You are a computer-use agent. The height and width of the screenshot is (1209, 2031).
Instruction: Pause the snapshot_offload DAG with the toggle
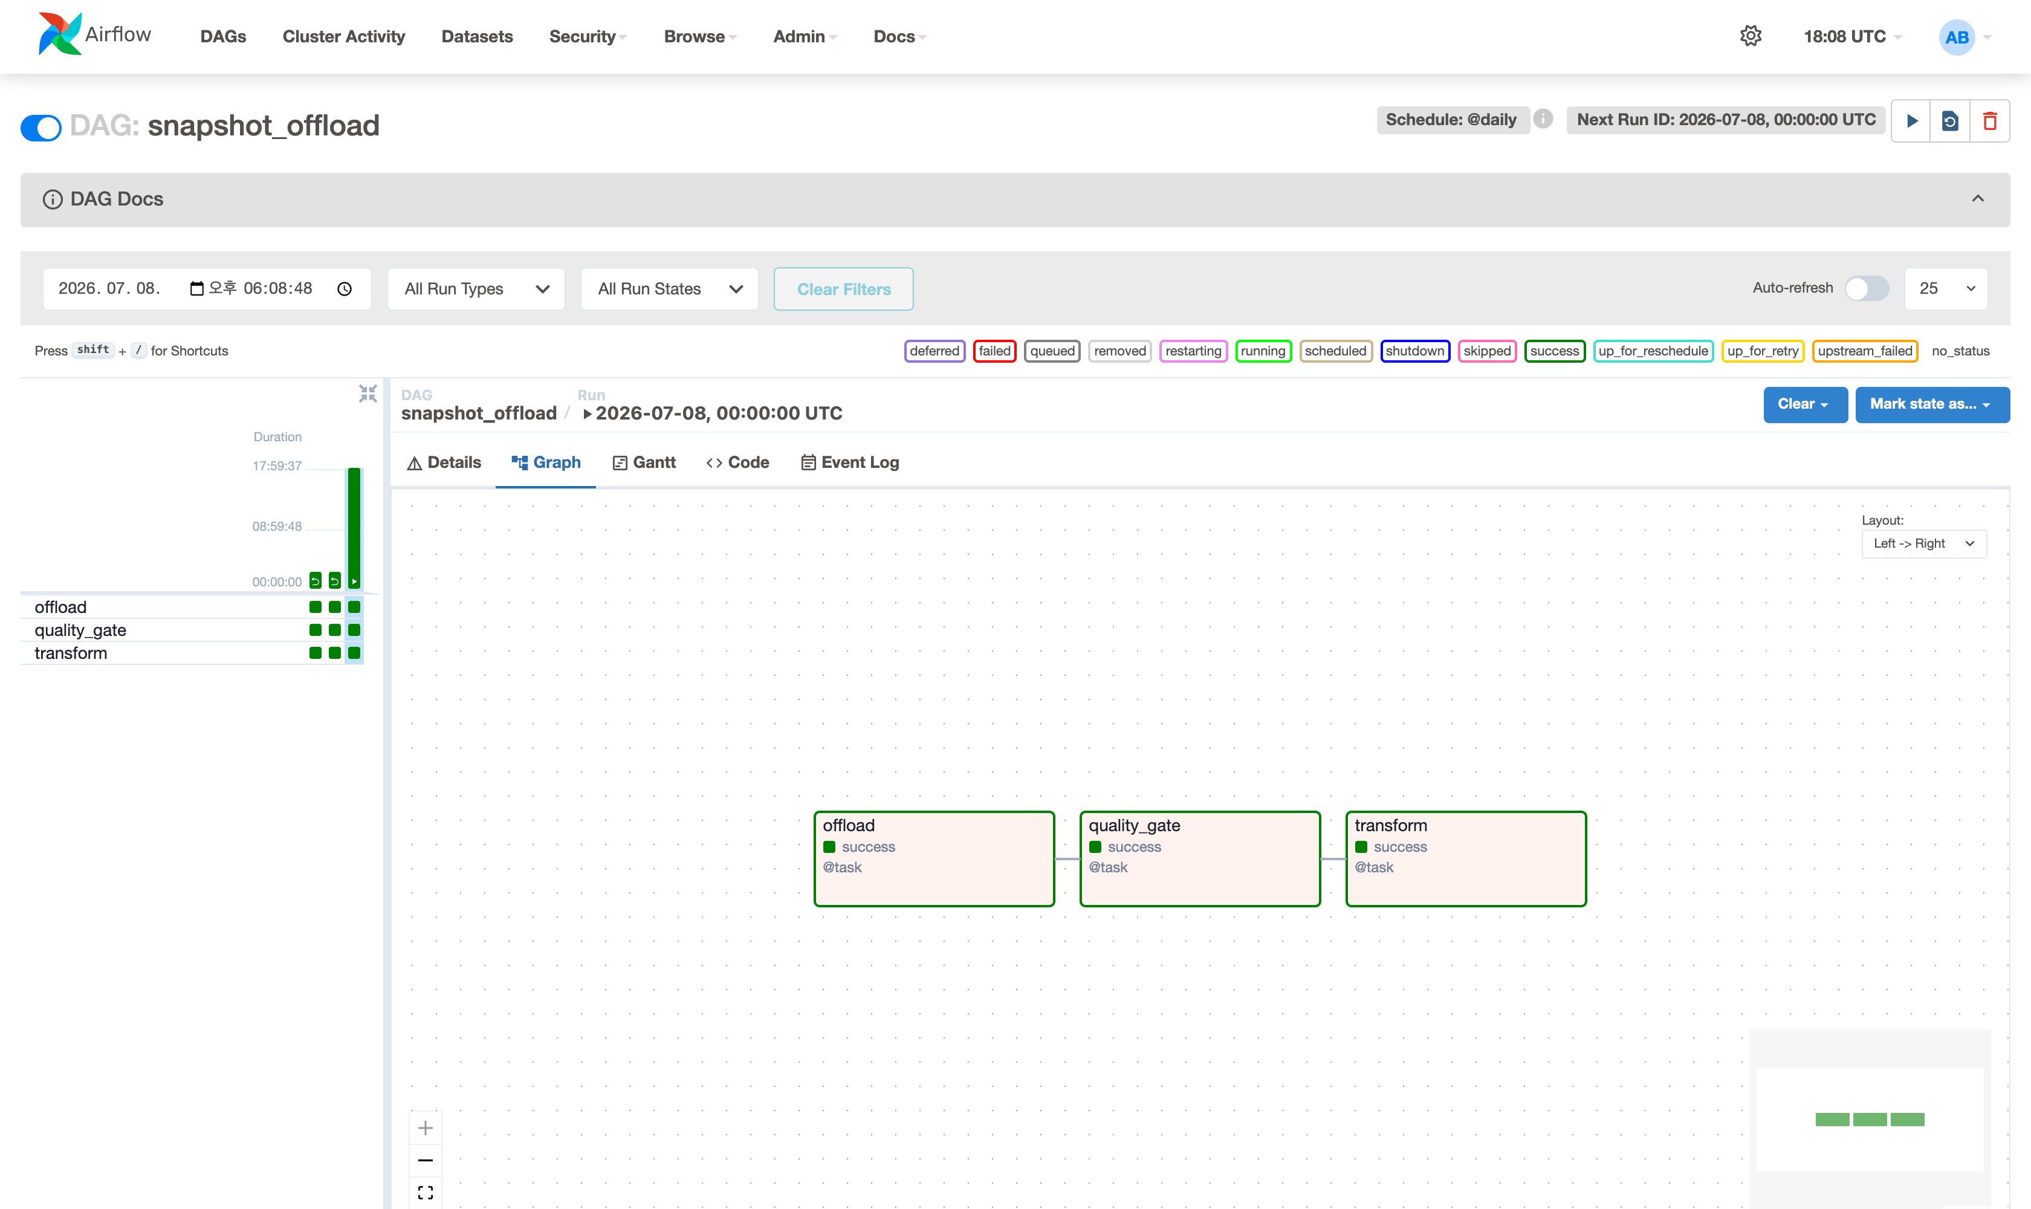point(40,127)
